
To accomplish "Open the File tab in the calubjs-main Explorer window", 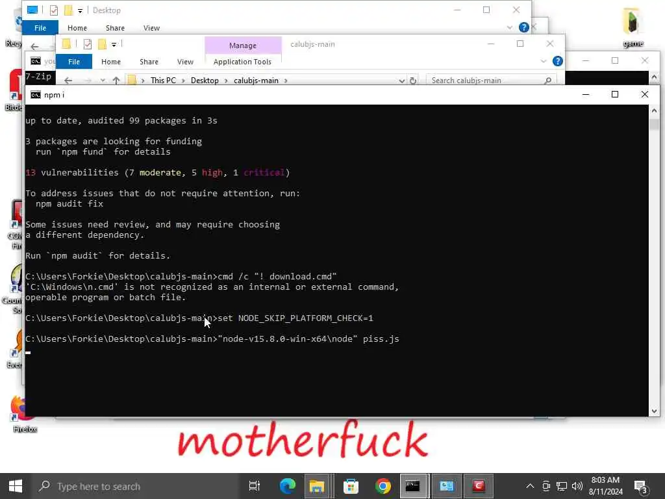I will coord(74,62).
